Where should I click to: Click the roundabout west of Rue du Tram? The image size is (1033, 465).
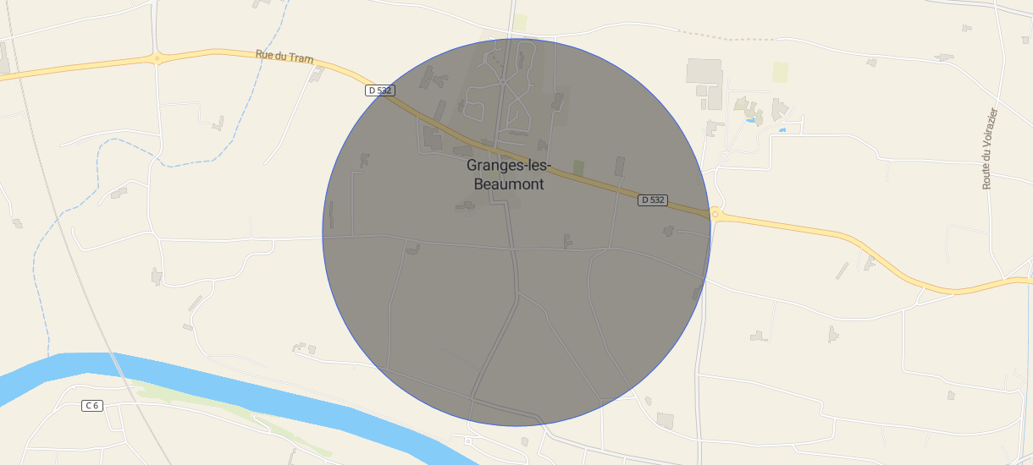pyautogui.click(x=157, y=58)
